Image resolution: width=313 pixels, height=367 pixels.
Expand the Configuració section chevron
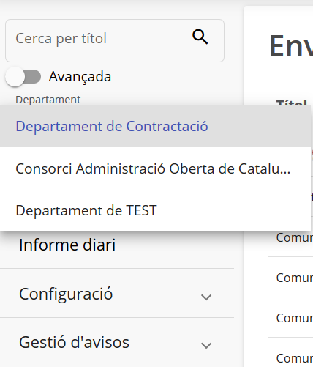(206, 297)
